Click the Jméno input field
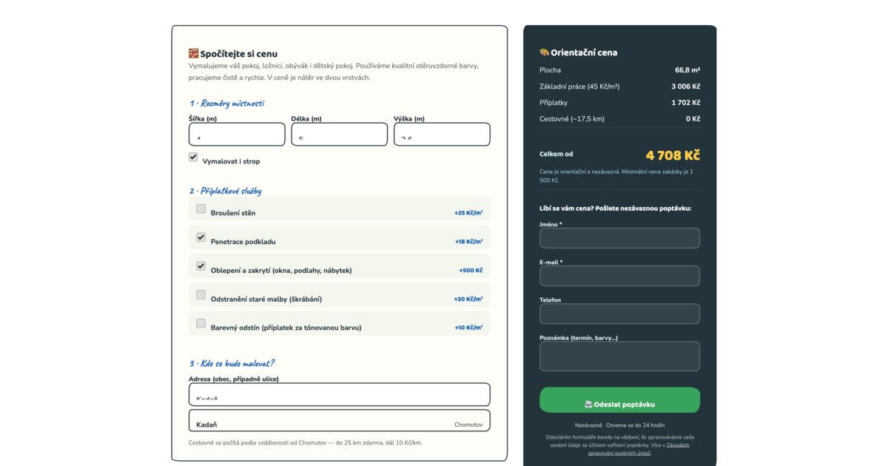Screen dimensions: 888x466 (619, 238)
